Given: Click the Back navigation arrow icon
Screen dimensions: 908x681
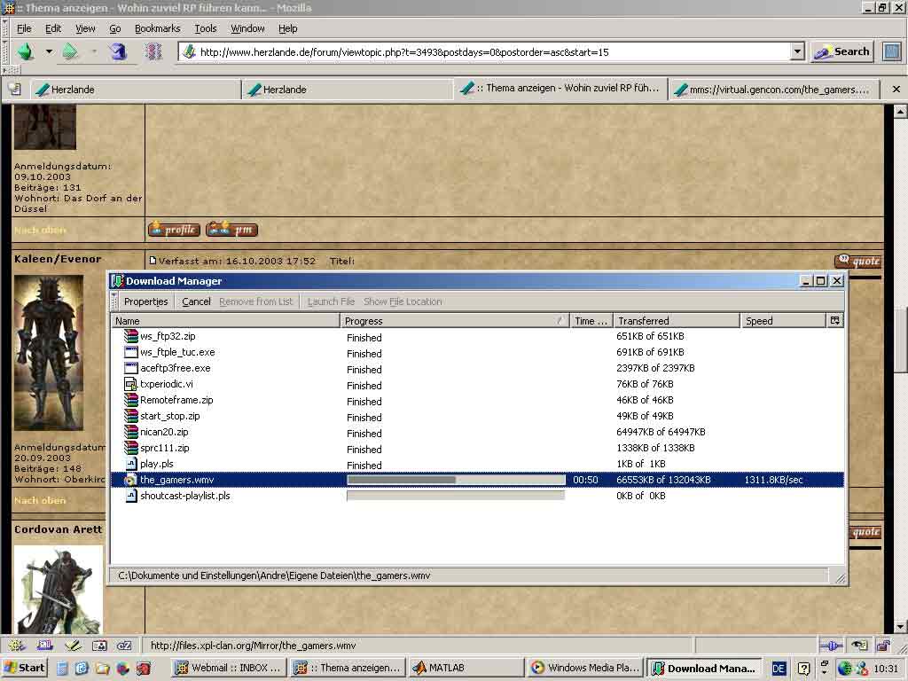Looking at the screenshot, I should pyautogui.click(x=25, y=51).
